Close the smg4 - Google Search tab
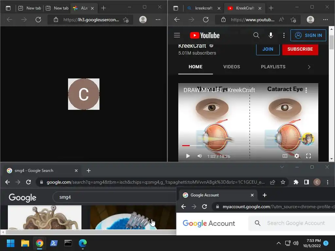The image size is (335, 251). (x=76, y=171)
